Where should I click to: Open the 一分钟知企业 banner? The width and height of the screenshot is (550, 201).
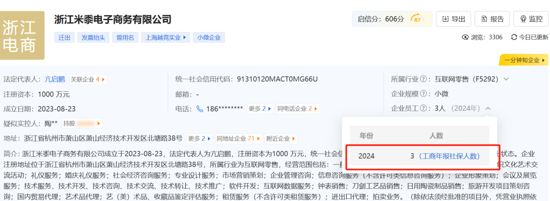(524, 60)
